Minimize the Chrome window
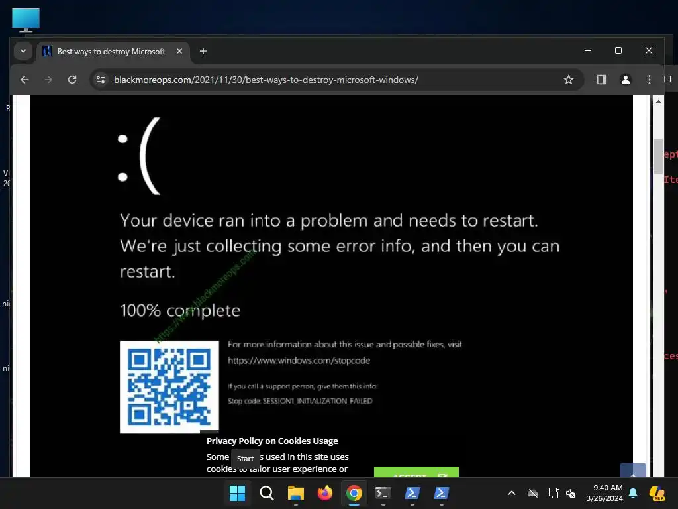The height and width of the screenshot is (509, 678). coord(588,50)
